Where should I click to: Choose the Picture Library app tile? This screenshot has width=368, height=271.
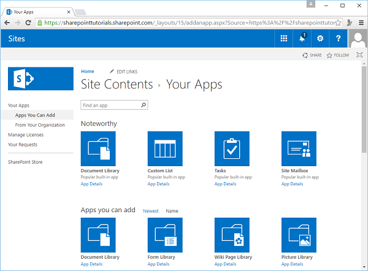point(299,235)
